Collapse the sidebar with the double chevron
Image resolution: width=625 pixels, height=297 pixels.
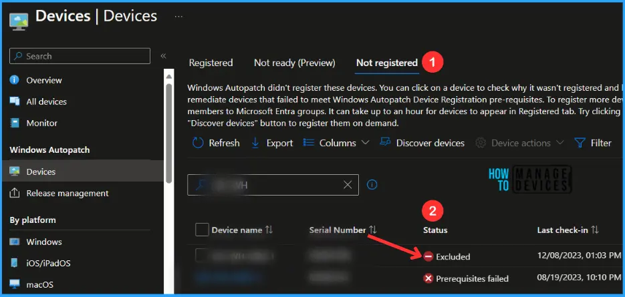tap(163, 56)
